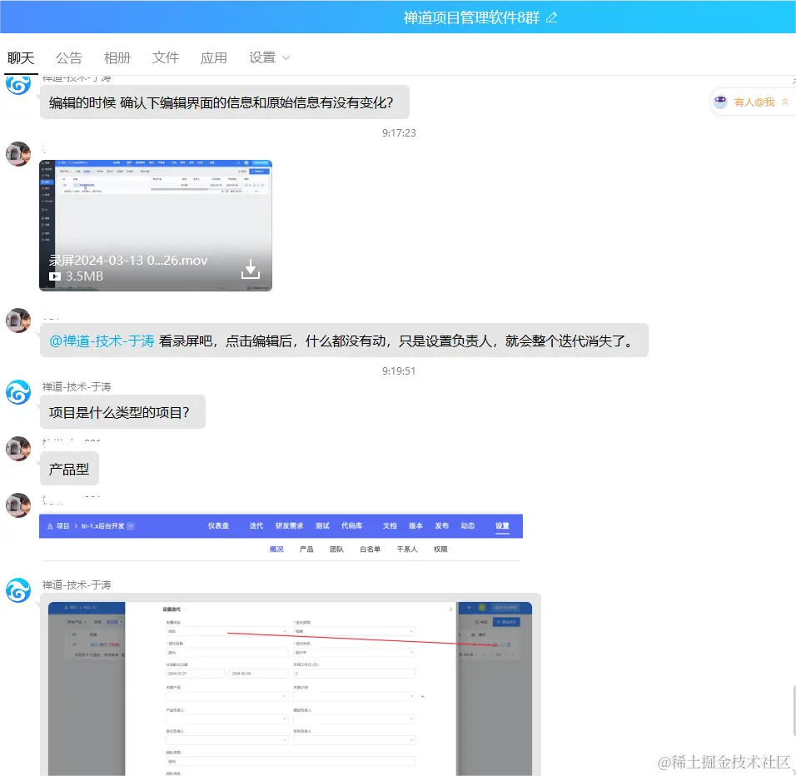Viewport: 796px width, 776px height.
Task: Switch to the 相册 tab
Action: pos(117,57)
